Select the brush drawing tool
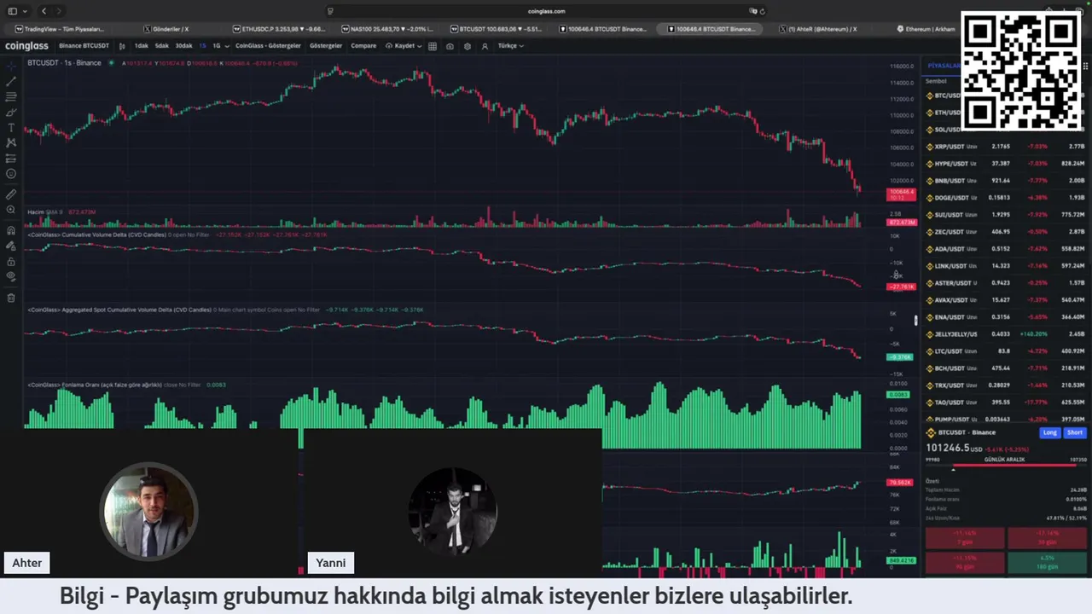The image size is (1092, 614). (x=11, y=112)
